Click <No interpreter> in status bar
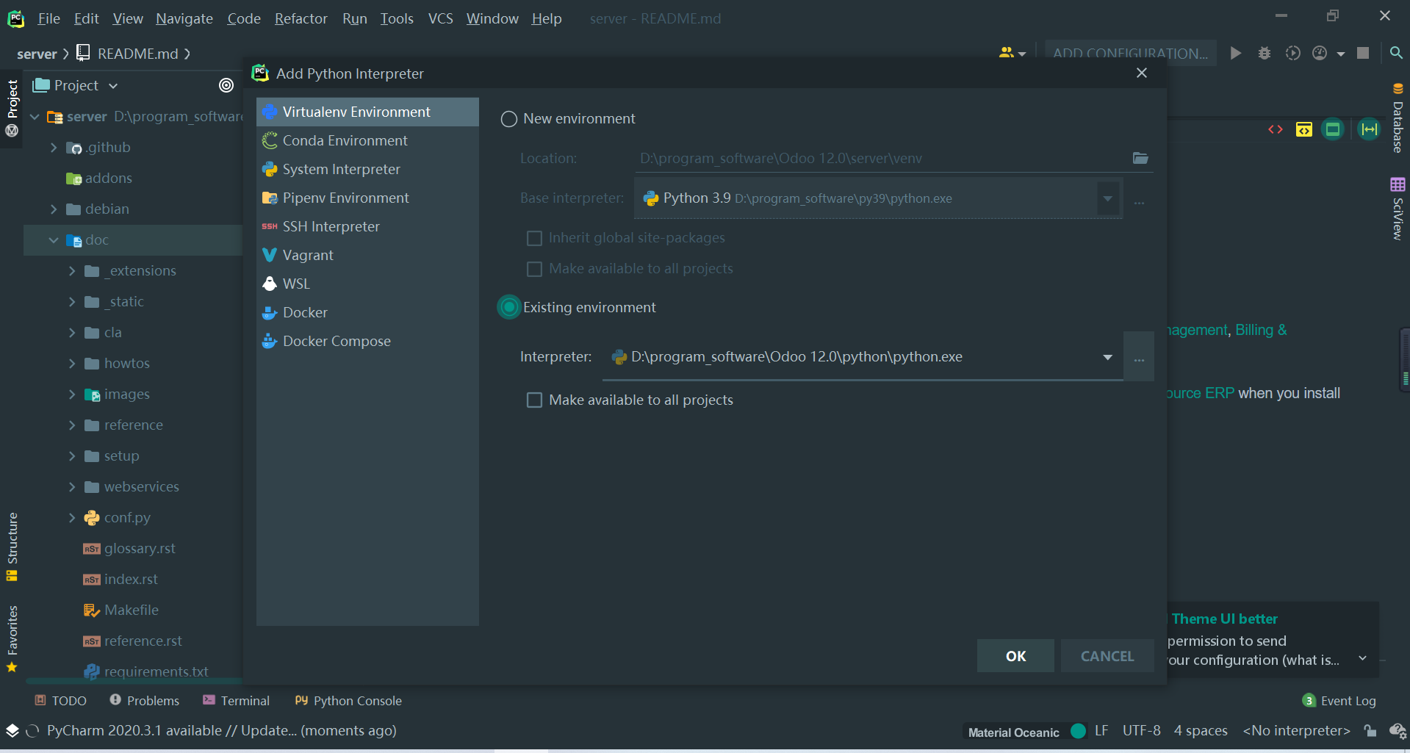Screen dimensions: 1410x753 click(1296, 731)
